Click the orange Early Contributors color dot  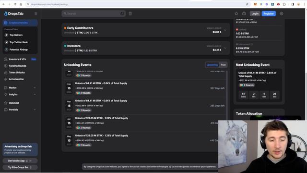click(x=65, y=28)
